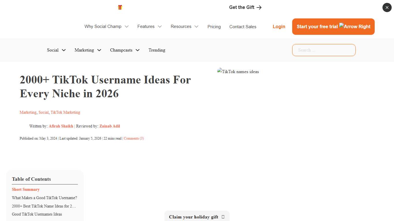Expand the Champcasts menu
Screen dimensions: 394x221
tap(125, 50)
